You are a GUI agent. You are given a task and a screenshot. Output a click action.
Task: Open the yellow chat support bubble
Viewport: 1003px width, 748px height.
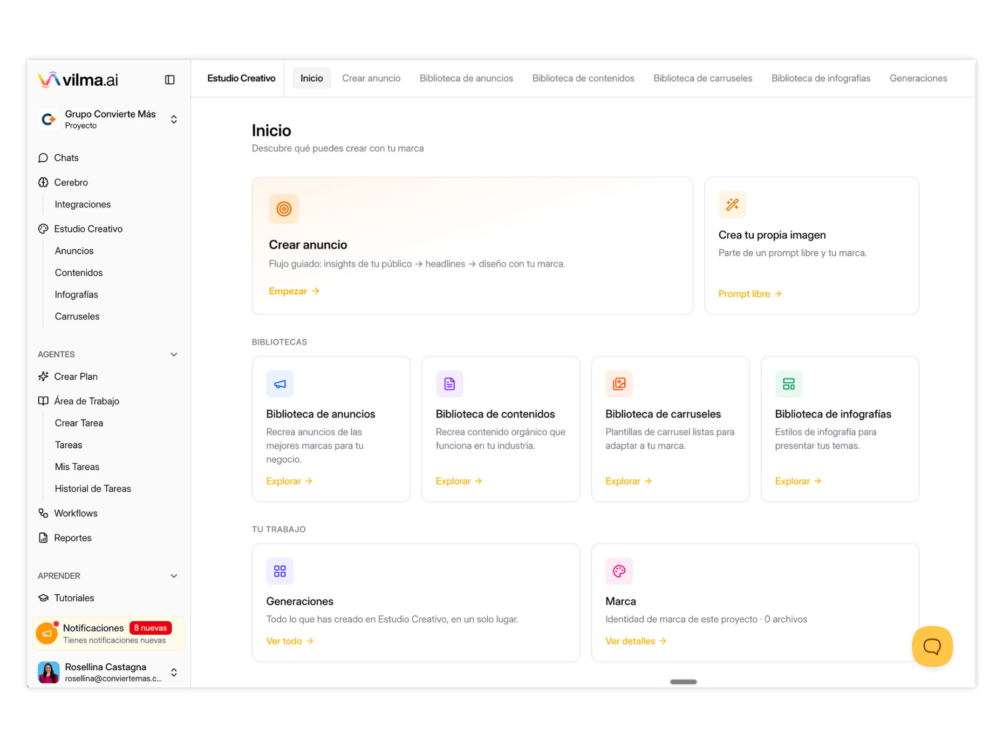[932, 646]
